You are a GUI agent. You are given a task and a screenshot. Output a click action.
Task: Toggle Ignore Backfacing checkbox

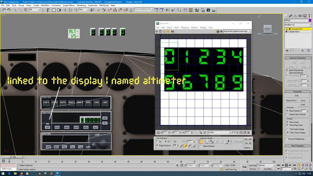click(287, 70)
